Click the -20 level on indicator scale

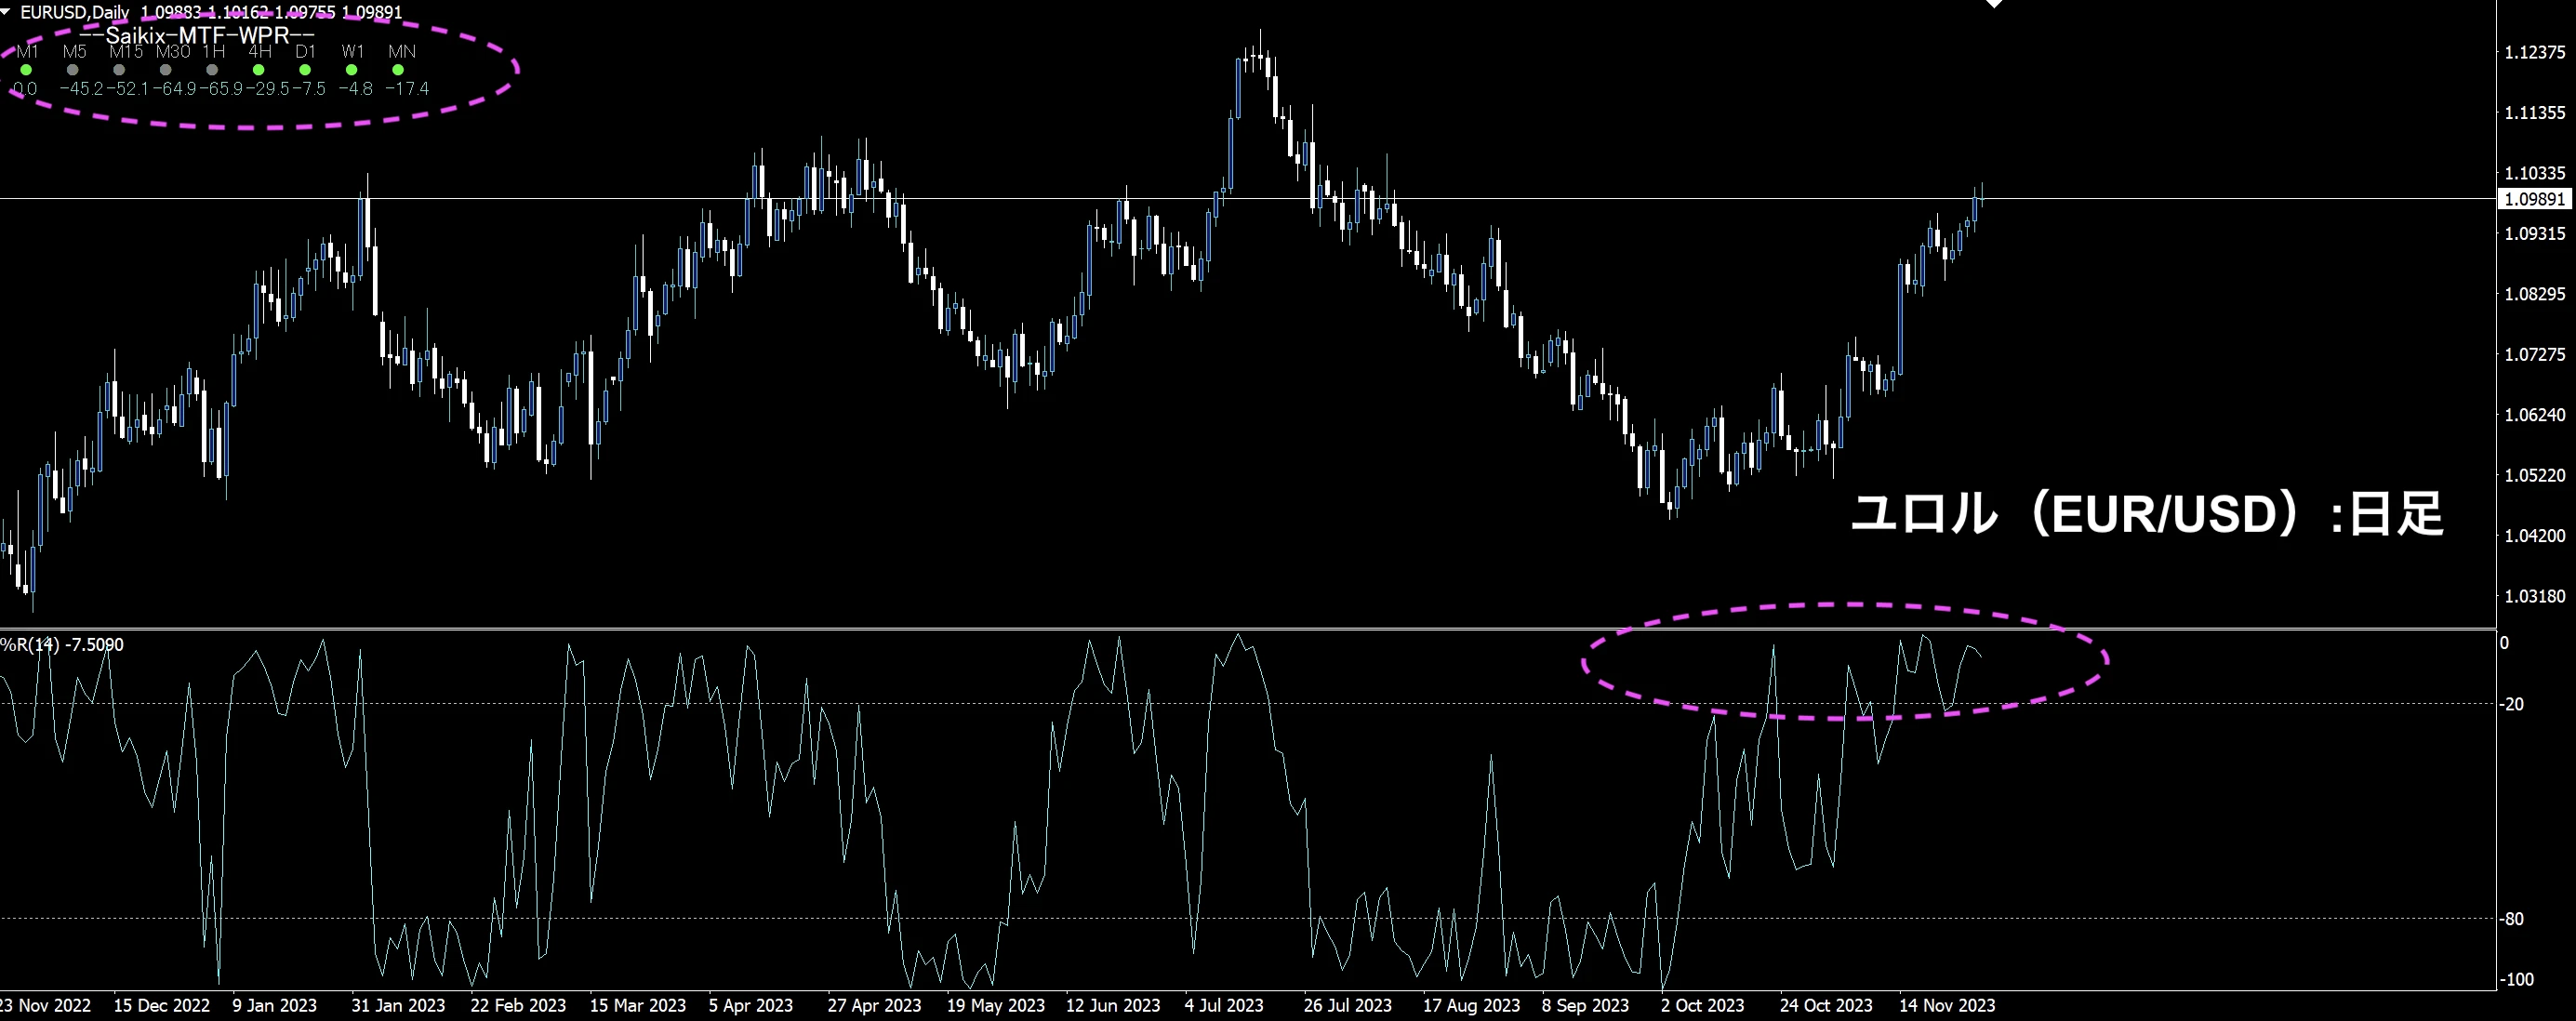pos(2512,704)
